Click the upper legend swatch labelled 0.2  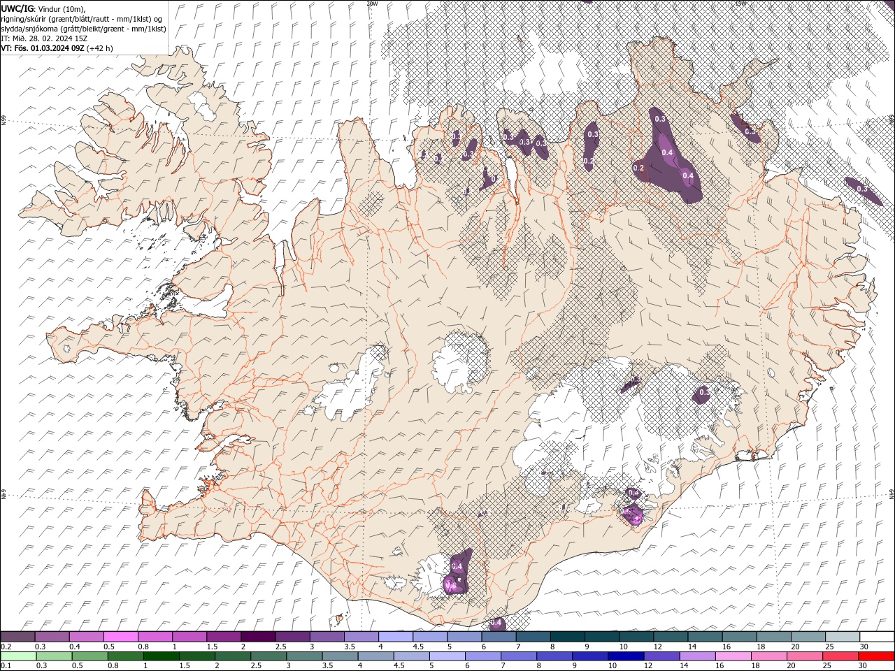pyautogui.click(x=18, y=637)
